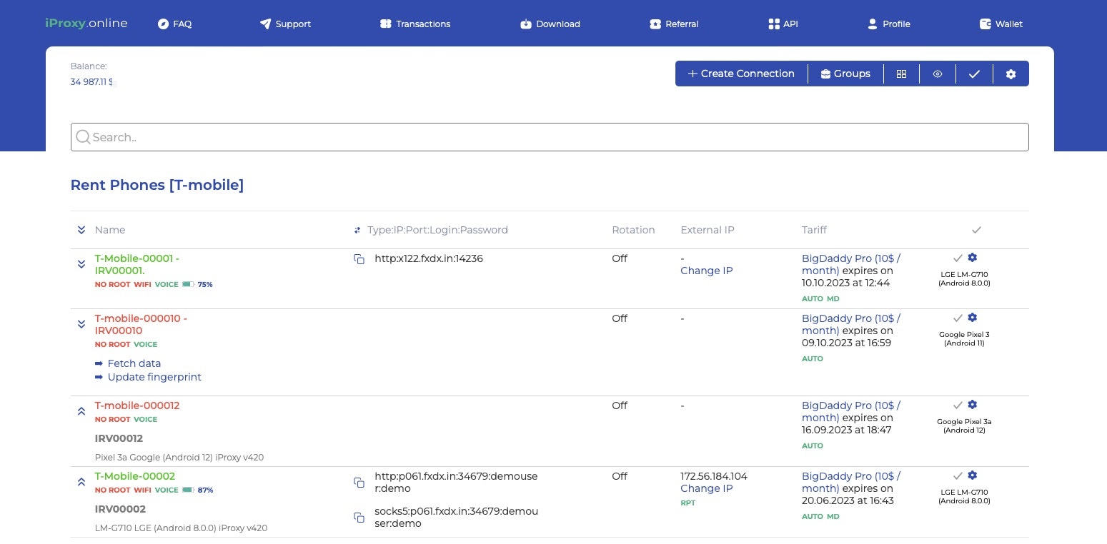Screen dimensions: 1107x544
Task: Open the Download page
Action: click(550, 24)
